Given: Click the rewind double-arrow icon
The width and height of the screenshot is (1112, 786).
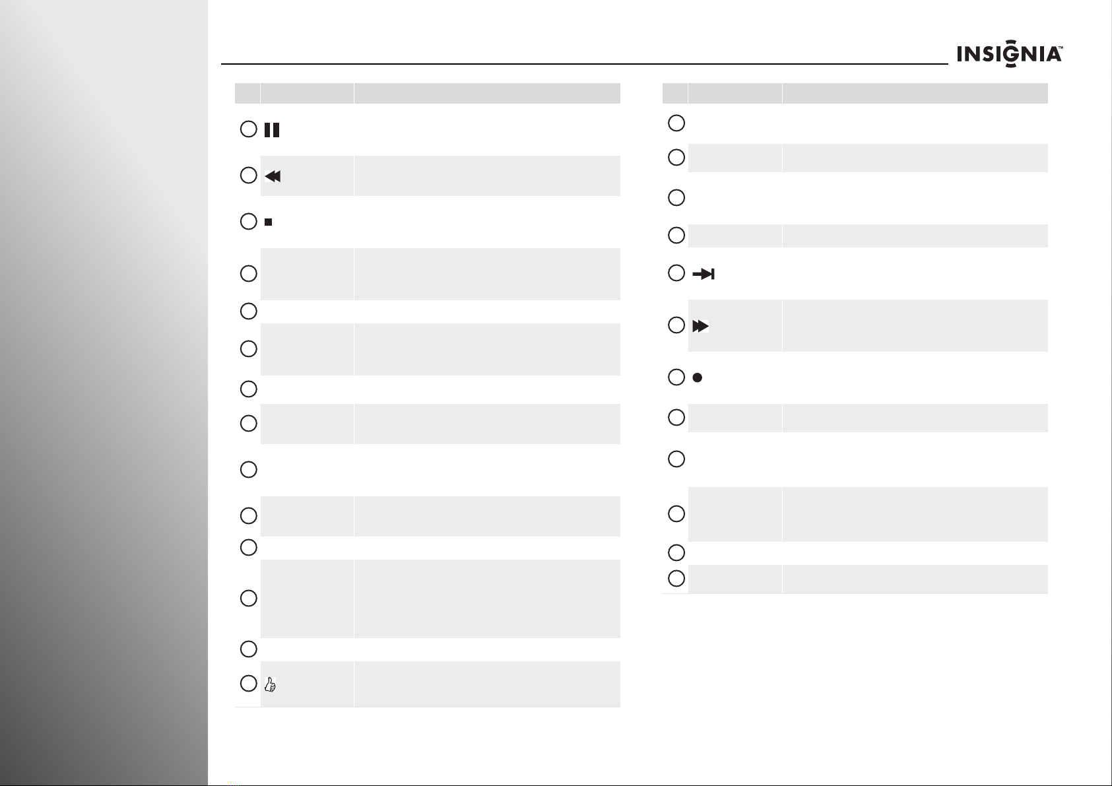Looking at the screenshot, I should 273,176.
